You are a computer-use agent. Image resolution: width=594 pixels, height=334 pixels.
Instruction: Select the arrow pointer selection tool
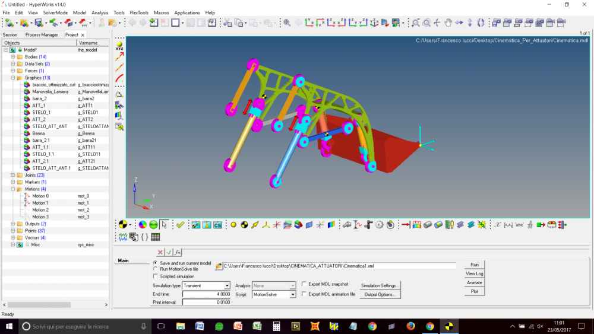tap(164, 225)
